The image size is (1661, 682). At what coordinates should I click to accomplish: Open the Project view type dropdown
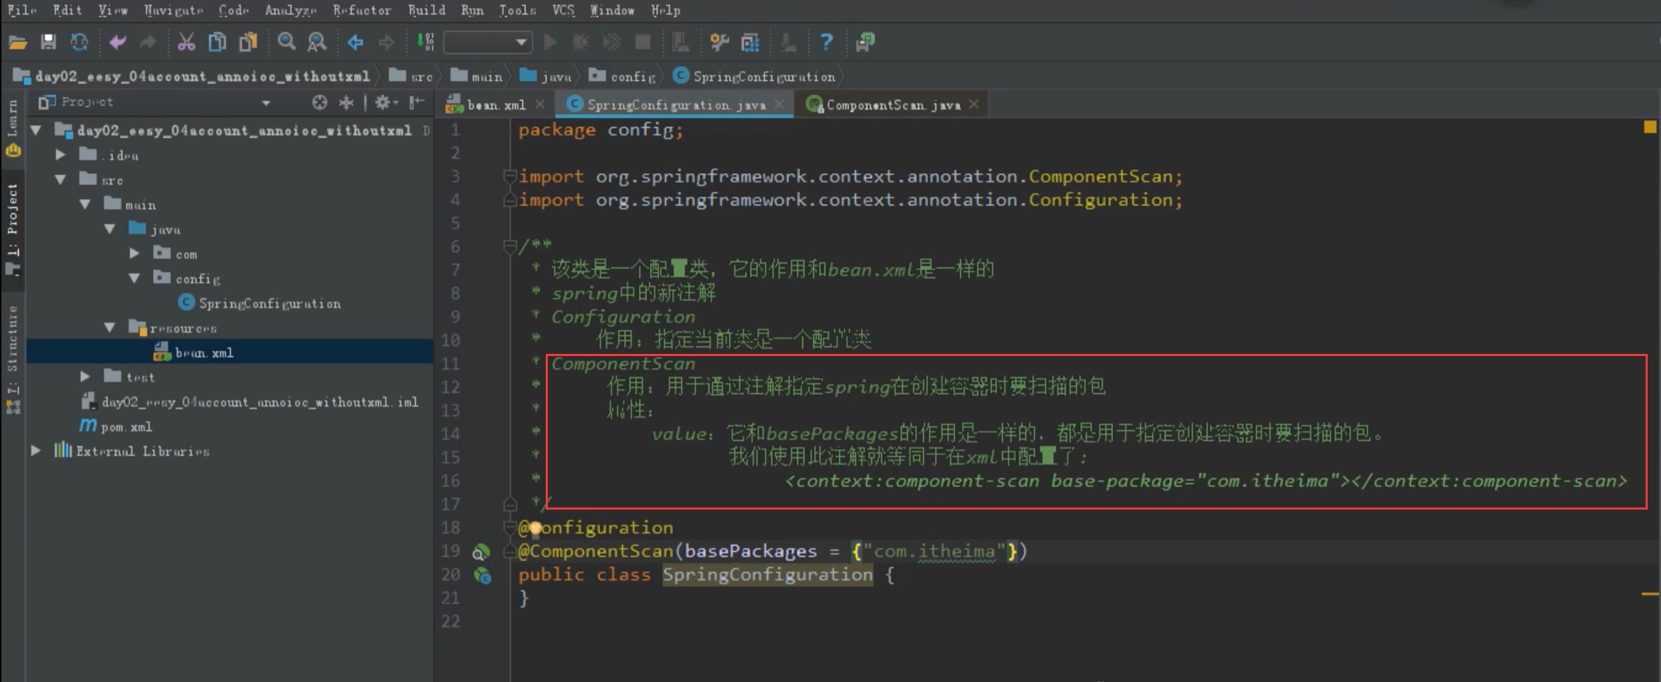(x=266, y=103)
